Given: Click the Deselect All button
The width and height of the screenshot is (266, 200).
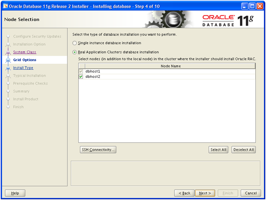Looking at the screenshot, I should pos(244,149).
